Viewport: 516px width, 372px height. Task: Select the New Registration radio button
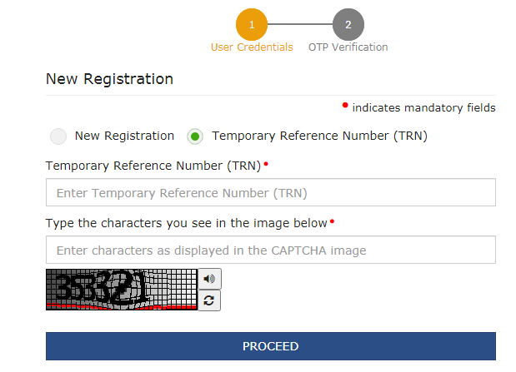58,136
